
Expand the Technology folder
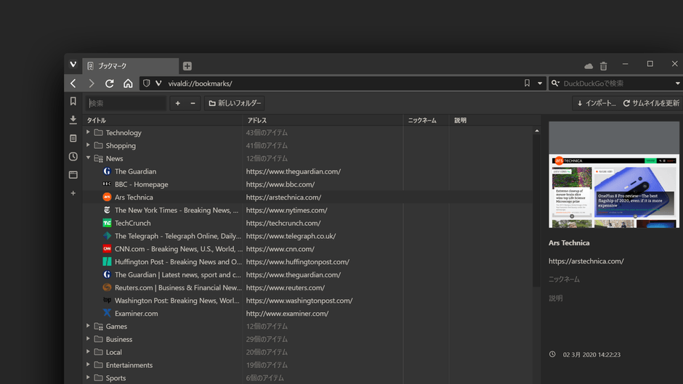[x=89, y=132]
